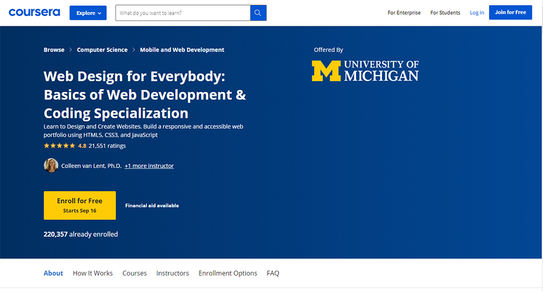Click the University of Michigan logo
The image size is (543, 292).
(365, 71)
